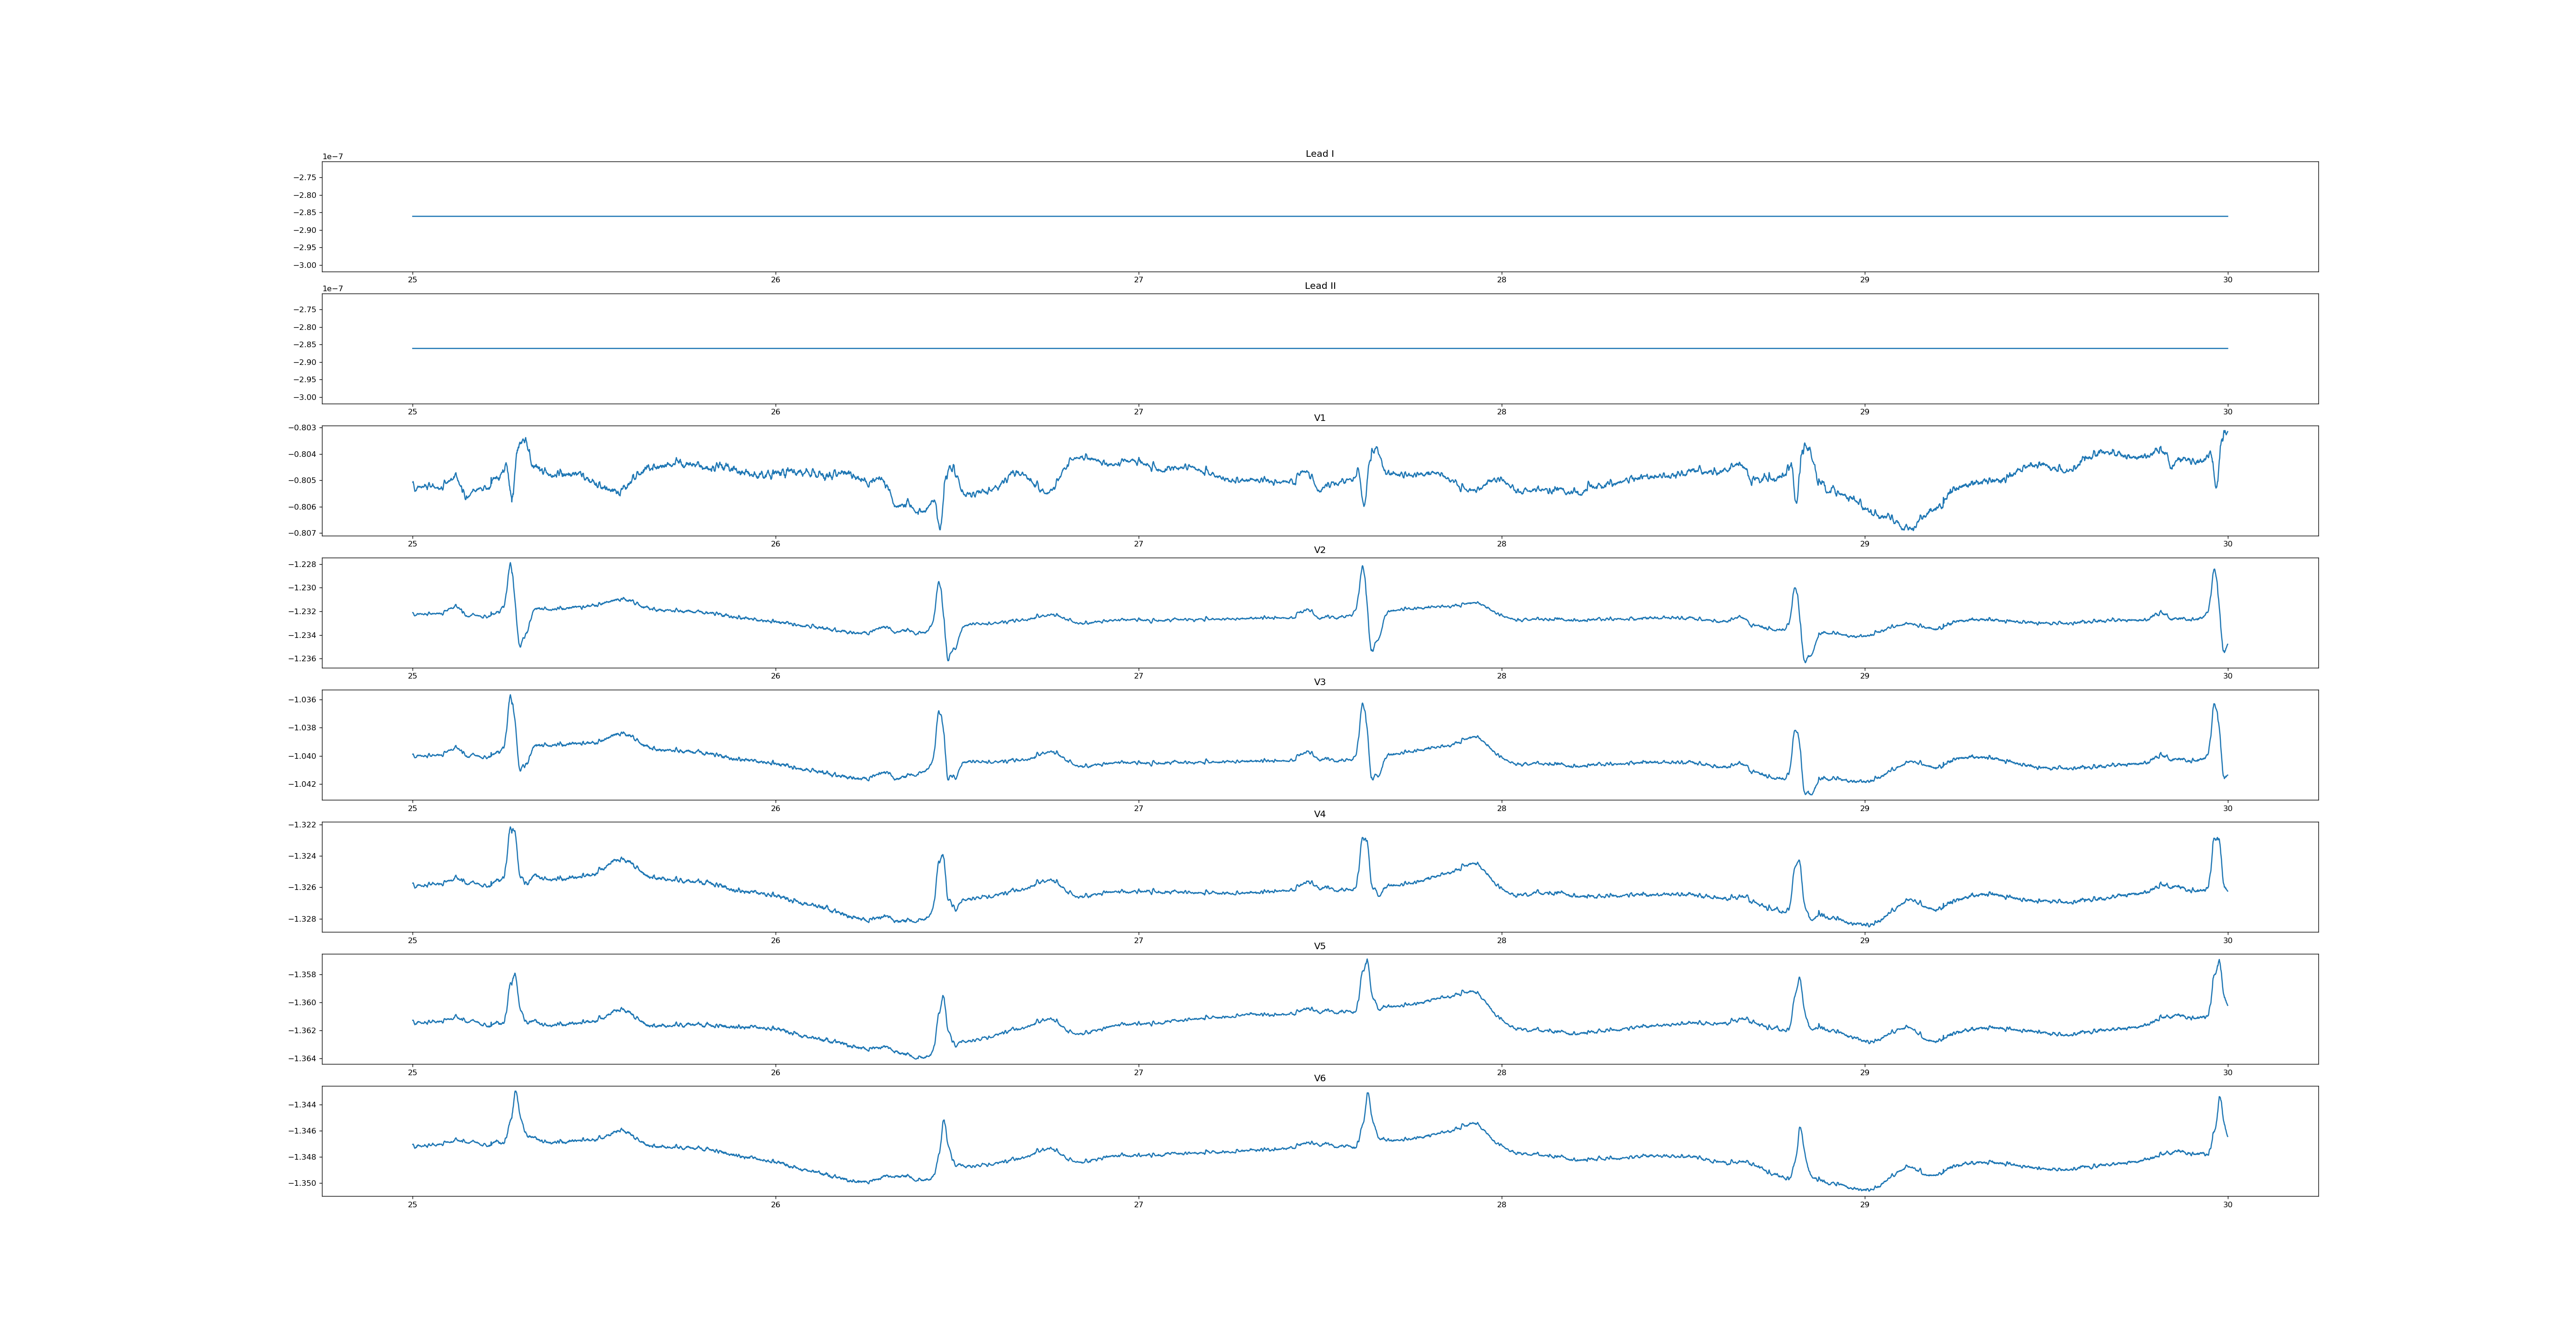Click the -1.236 y-axis label on V2

click(x=303, y=659)
